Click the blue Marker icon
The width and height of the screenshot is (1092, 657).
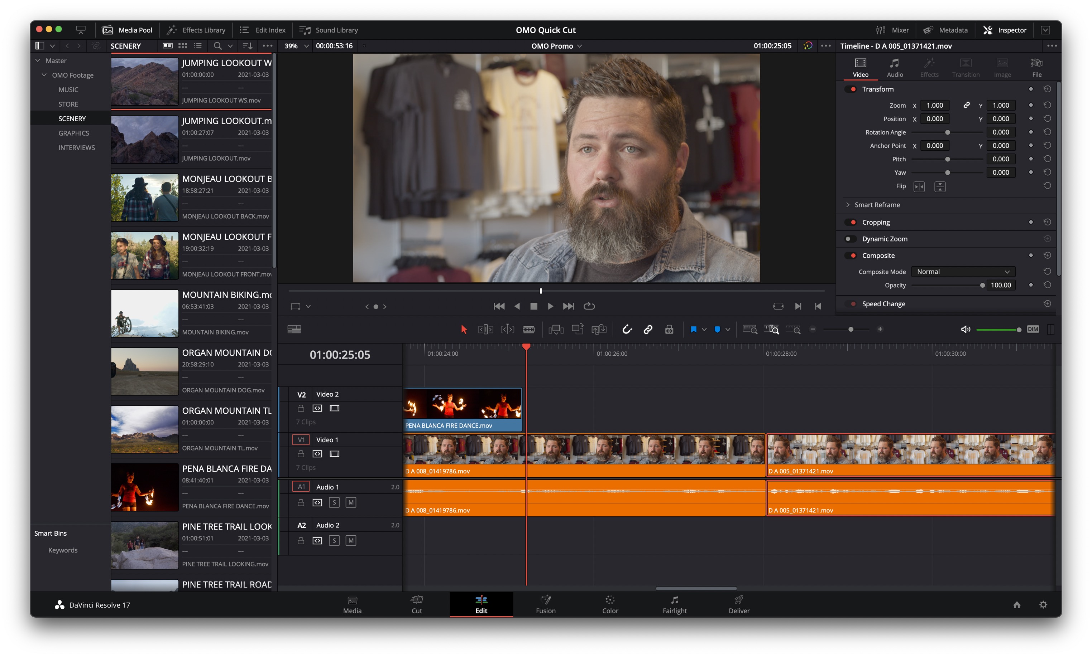(717, 329)
